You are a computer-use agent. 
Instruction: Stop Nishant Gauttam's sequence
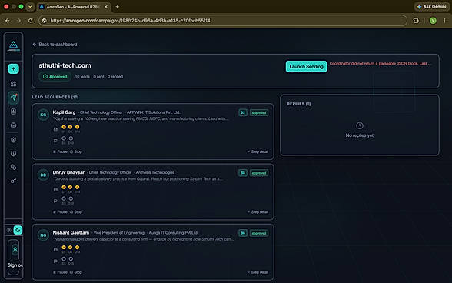[x=76, y=272]
